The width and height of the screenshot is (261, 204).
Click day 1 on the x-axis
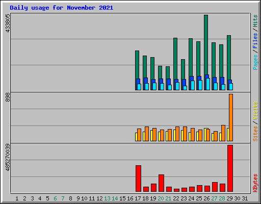(x=17, y=198)
